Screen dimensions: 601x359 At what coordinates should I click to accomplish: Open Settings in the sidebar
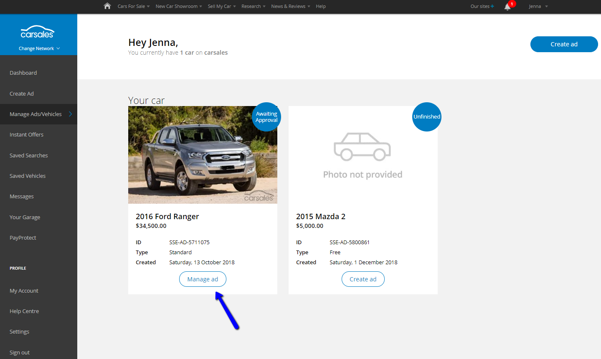click(x=20, y=331)
